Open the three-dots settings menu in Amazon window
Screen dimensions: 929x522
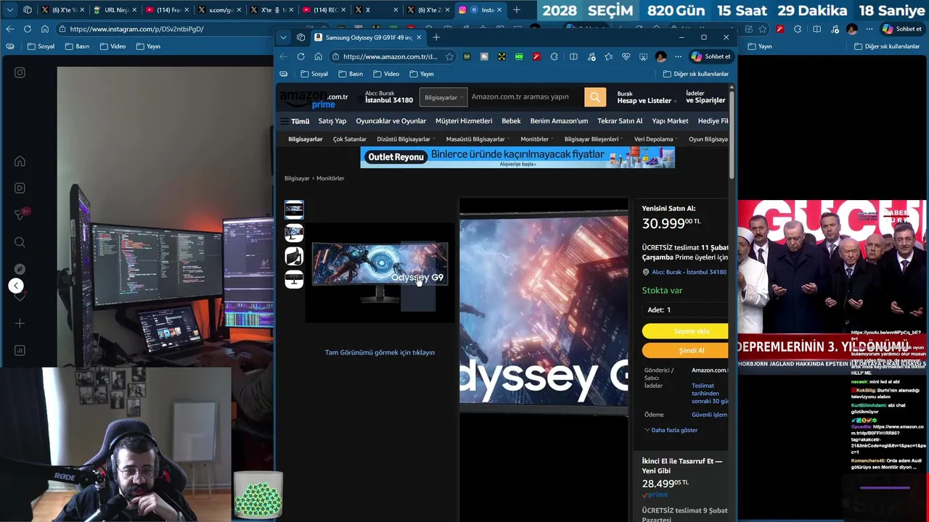(678, 57)
